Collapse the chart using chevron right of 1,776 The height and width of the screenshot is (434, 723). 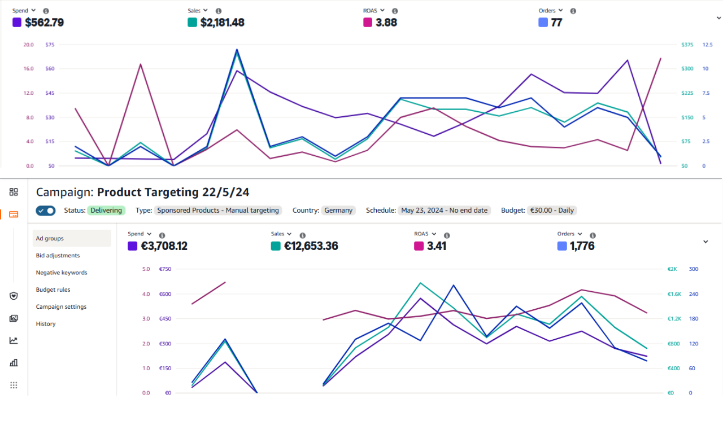[705, 242]
